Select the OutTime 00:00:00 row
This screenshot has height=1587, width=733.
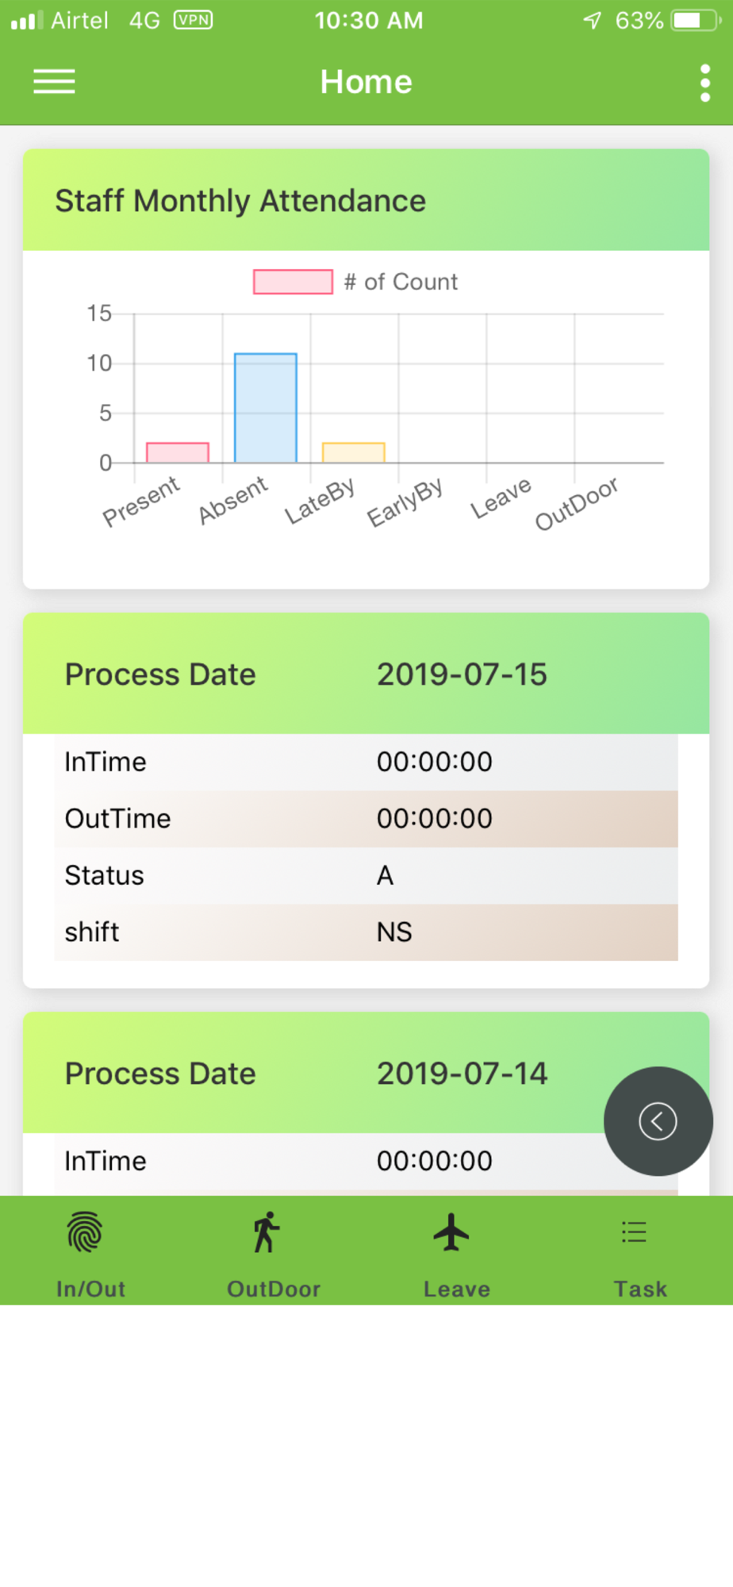366,818
